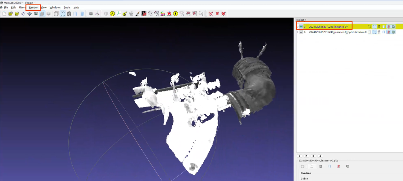Select layer 20241206152919248_instance-0_CpfvEstimator-0
This screenshot has width=403, height=181.
[338, 32]
